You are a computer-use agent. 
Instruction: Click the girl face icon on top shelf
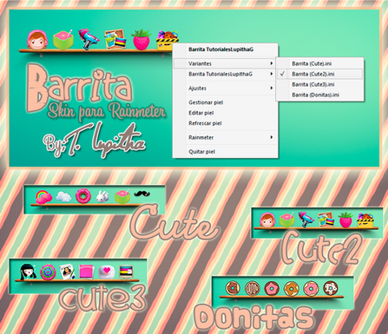(36, 40)
